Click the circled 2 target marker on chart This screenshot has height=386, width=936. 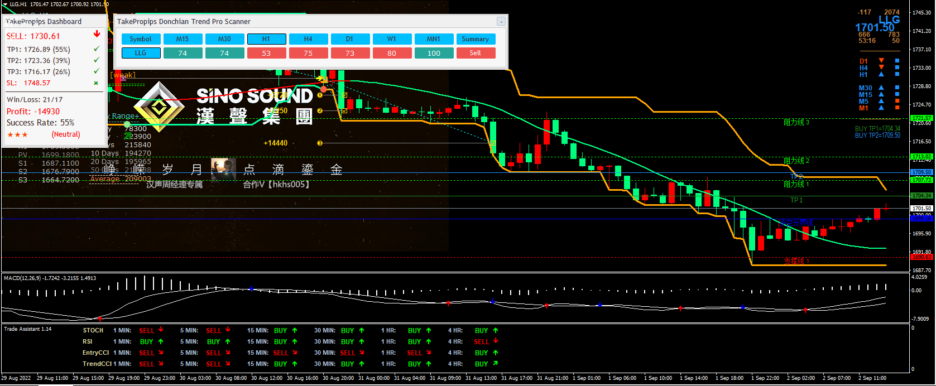pyautogui.click(x=320, y=111)
